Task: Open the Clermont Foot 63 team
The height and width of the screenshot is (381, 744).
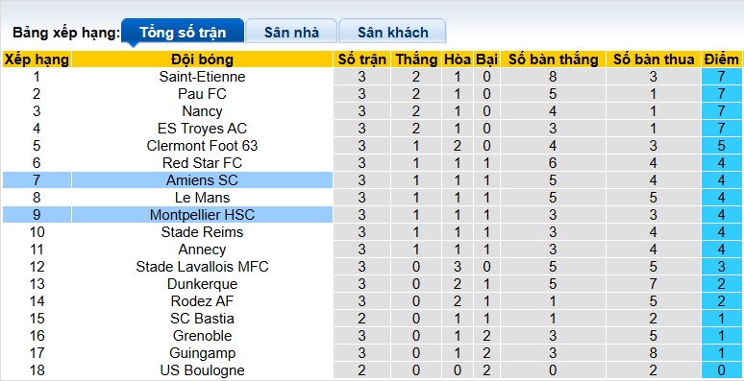Action: 202,146
